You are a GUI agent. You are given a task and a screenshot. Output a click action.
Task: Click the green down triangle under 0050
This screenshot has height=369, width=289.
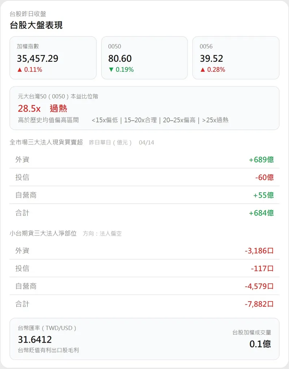click(111, 70)
